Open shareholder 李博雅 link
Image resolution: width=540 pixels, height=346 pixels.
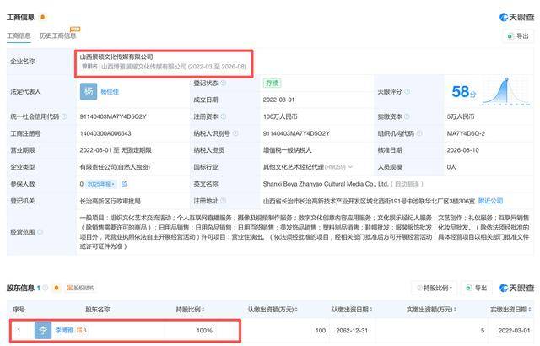[64, 331]
